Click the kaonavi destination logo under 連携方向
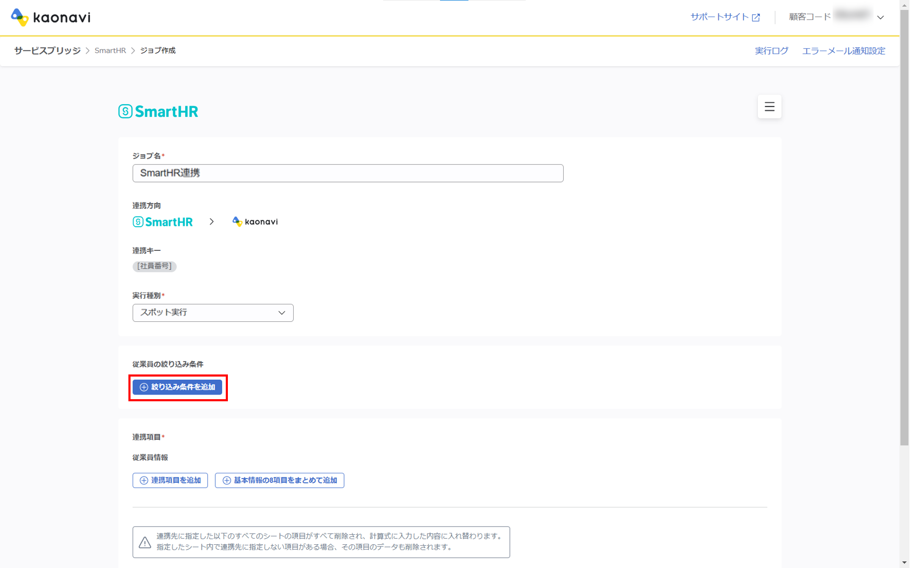 [255, 222]
